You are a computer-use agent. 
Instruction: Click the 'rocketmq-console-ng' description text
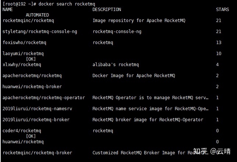coord(117,32)
